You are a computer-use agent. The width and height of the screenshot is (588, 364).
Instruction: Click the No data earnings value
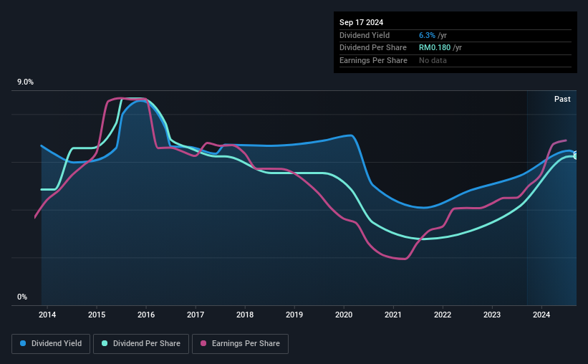[x=433, y=60]
